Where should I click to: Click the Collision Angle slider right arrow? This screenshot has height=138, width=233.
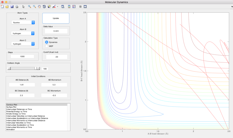[x=38, y=68]
